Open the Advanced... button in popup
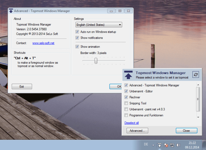 click(x=137, y=131)
